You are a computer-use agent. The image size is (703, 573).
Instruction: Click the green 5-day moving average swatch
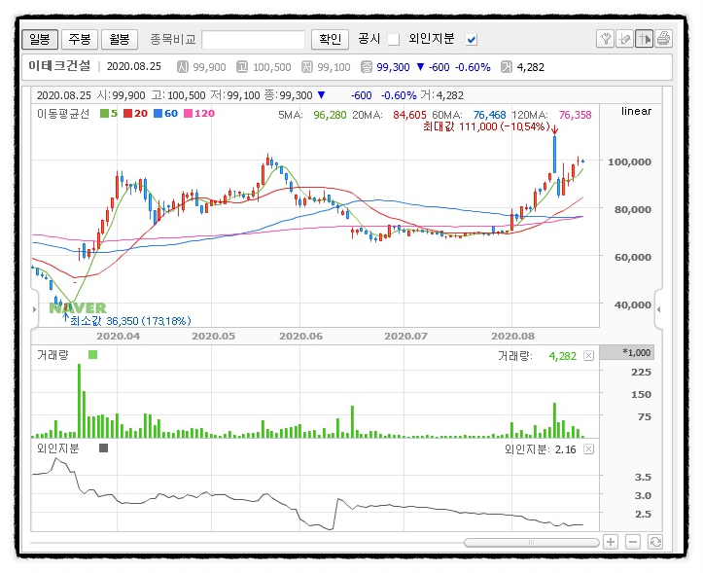(x=104, y=114)
